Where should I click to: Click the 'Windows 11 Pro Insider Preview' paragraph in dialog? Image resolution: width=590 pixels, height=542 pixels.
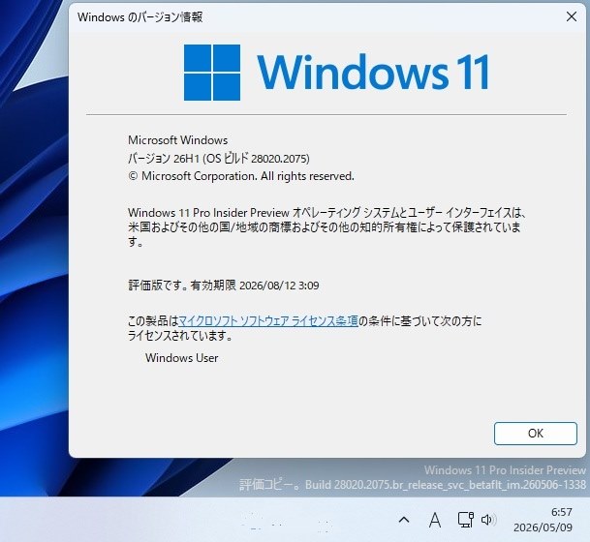[x=326, y=227]
